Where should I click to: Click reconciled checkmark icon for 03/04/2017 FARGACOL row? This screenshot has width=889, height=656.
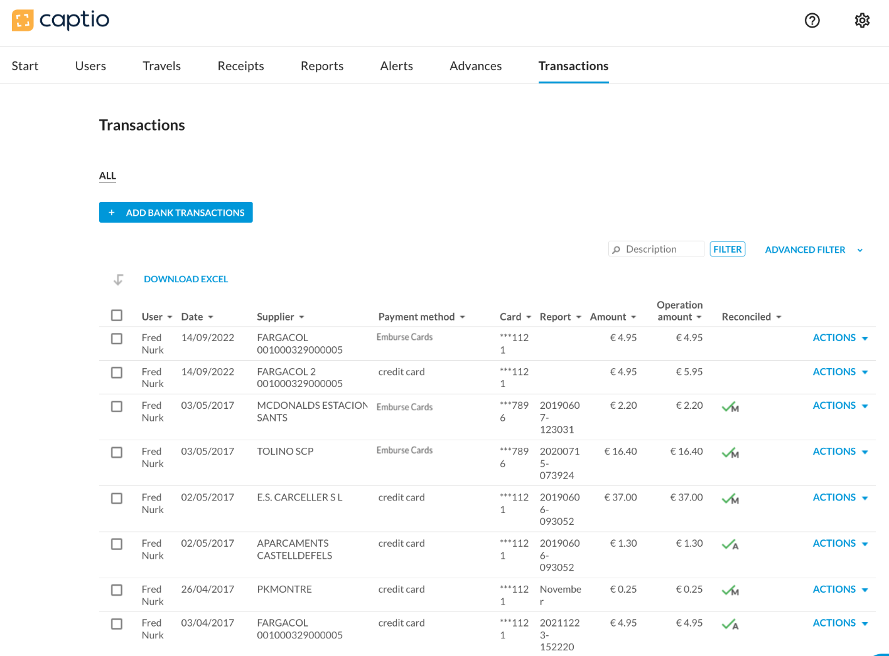[x=730, y=624]
